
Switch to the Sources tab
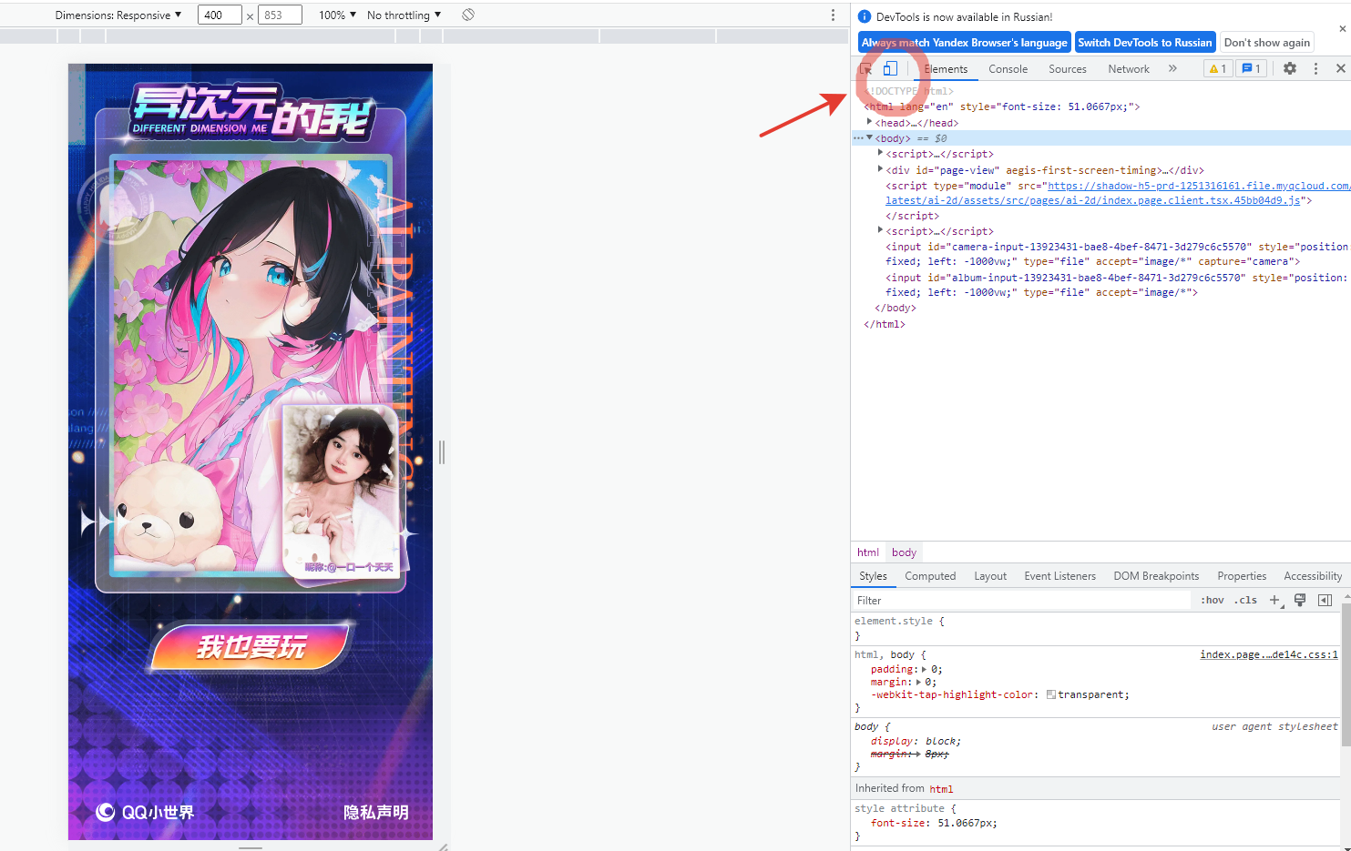[x=1067, y=68]
